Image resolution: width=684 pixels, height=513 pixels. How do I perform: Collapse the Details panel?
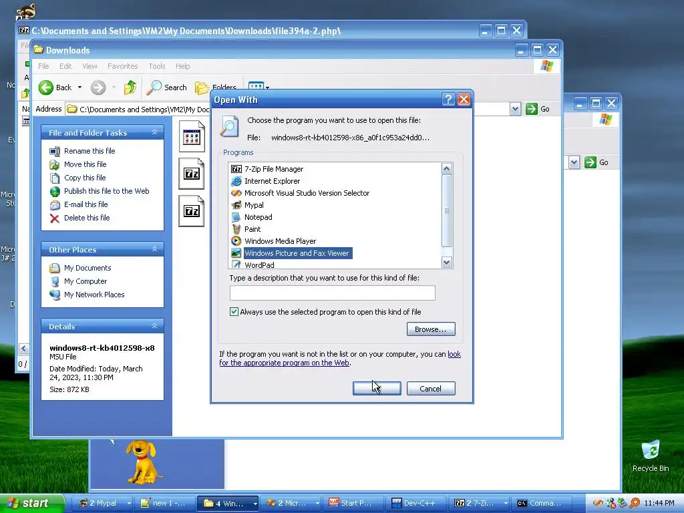pyautogui.click(x=154, y=326)
